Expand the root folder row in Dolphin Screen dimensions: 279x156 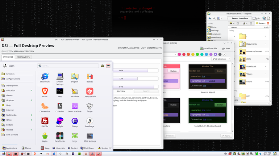tap(235, 36)
